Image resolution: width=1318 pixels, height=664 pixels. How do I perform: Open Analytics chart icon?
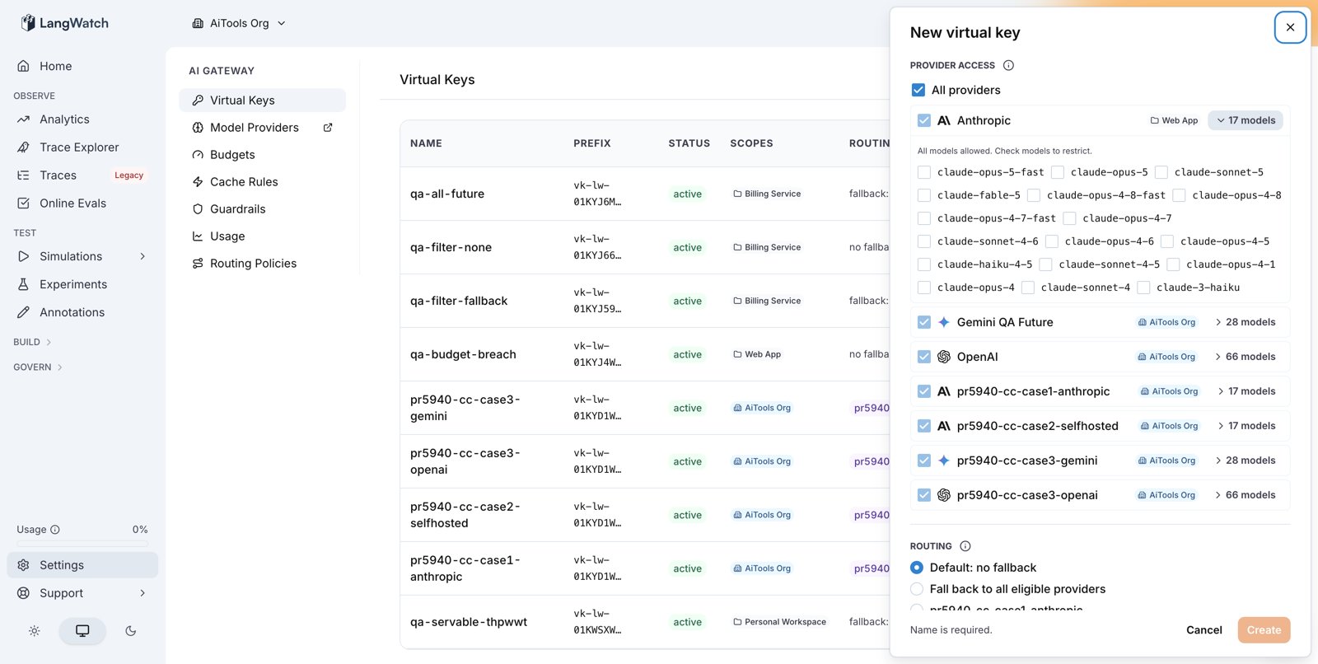coord(24,119)
